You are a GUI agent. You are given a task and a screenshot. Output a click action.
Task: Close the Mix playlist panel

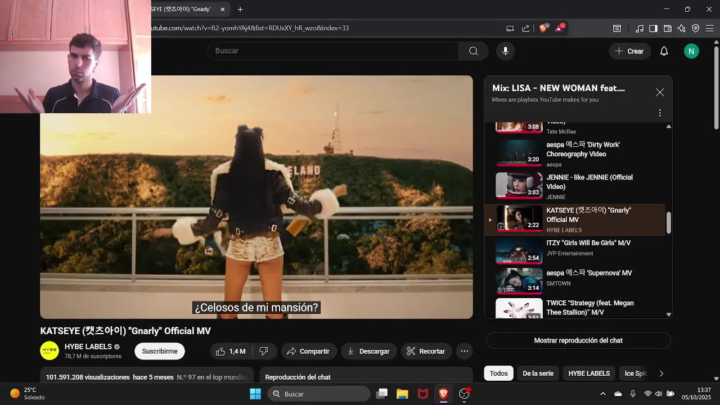[x=660, y=92]
